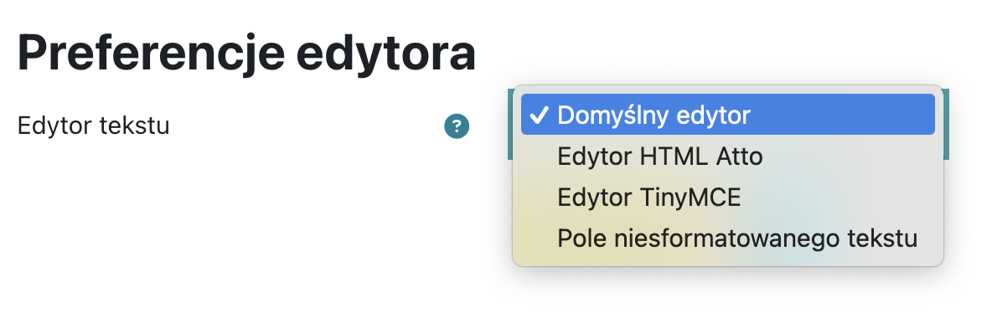This screenshot has width=992, height=323.
Task: Click the Edytor tekstu field label
Action: click(94, 126)
